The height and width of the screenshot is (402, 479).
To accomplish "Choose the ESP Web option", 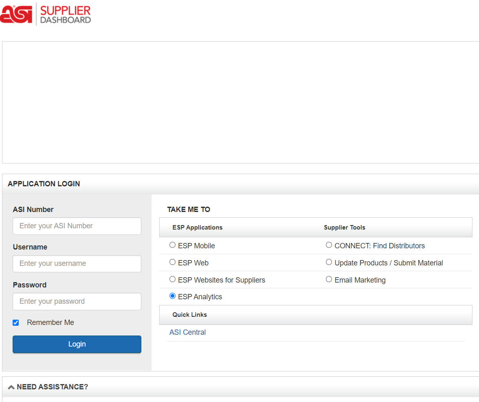I will pyautogui.click(x=173, y=262).
